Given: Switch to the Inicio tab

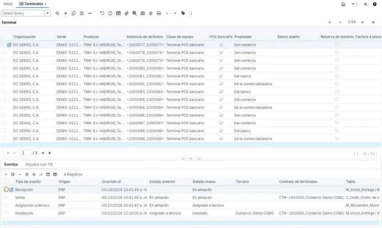Looking at the screenshot, I should pos(8,4).
